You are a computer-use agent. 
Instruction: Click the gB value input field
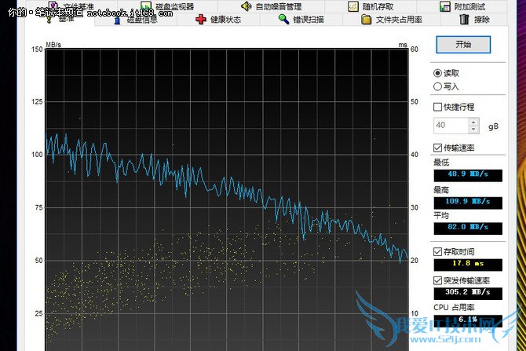450,126
